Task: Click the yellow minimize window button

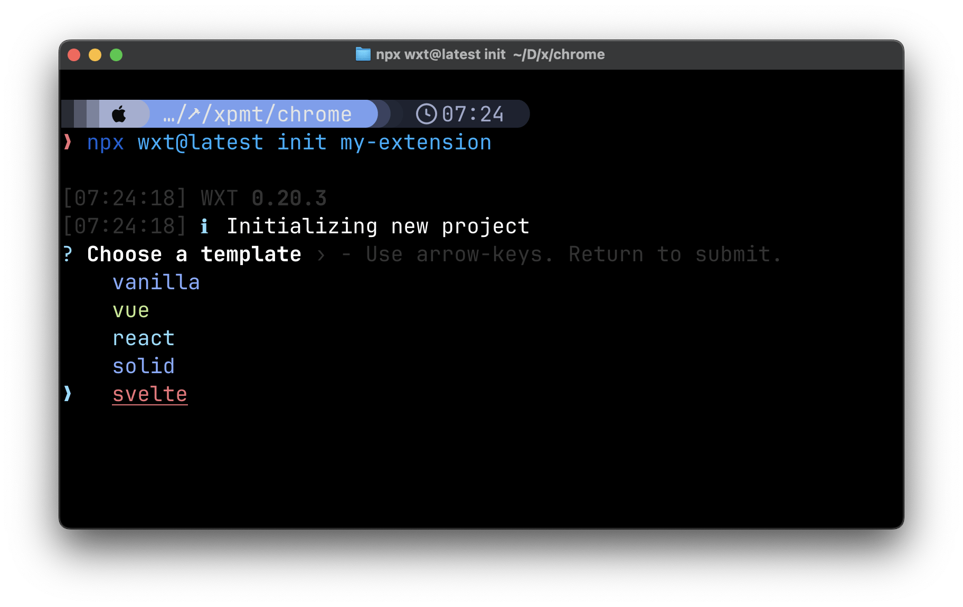Action: point(95,55)
